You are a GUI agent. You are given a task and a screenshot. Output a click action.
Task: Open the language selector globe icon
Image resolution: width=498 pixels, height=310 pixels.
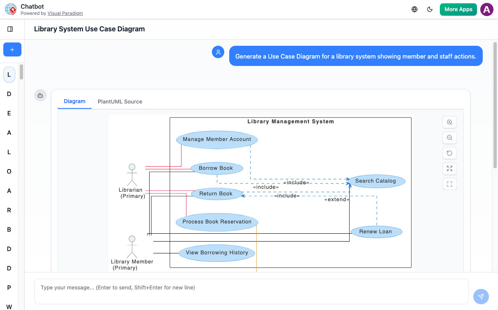coord(414,9)
